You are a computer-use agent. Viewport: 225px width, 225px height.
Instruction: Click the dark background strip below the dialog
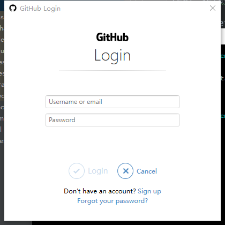click(x=125, y=223)
